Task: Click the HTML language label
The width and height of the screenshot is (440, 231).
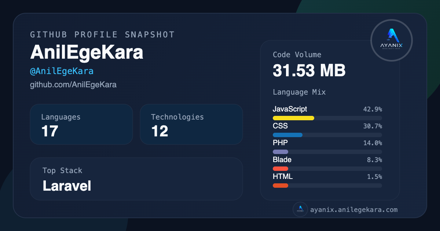Action: (283, 176)
